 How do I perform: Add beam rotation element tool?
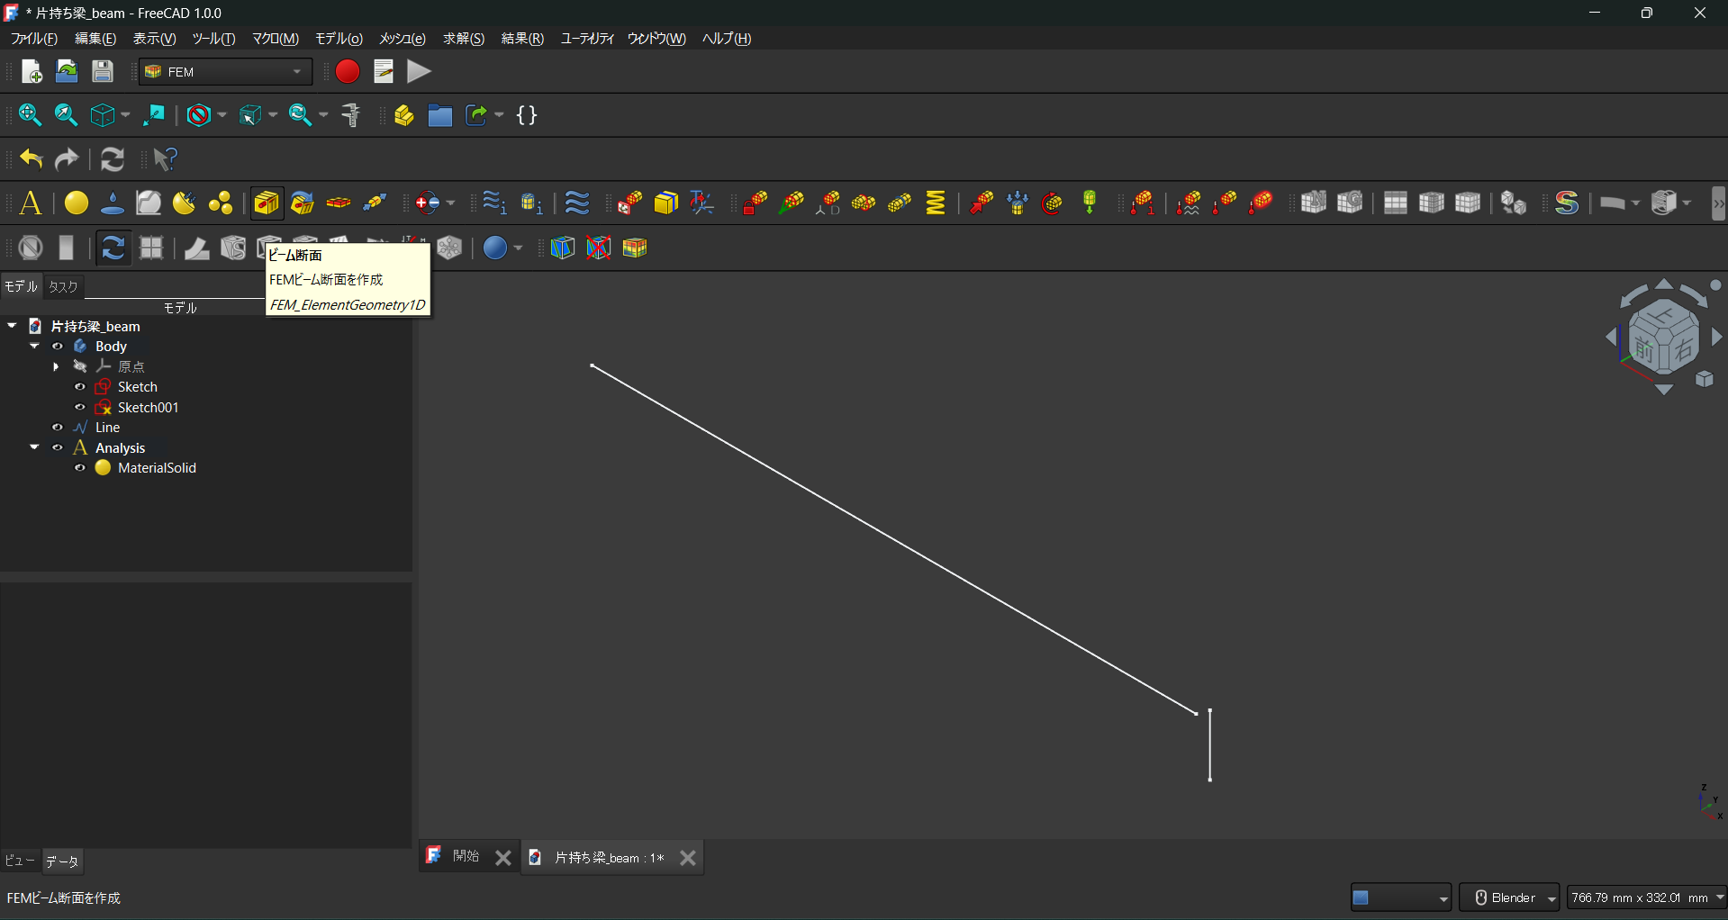pyautogui.click(x=303, y=203)
